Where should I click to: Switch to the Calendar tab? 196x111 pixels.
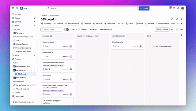pyautogui.click(x=86, y=24)
